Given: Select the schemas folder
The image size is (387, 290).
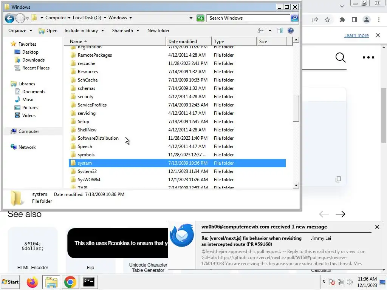Looking at the screenshot, I should pyautogui.click(x=87, y=88).
